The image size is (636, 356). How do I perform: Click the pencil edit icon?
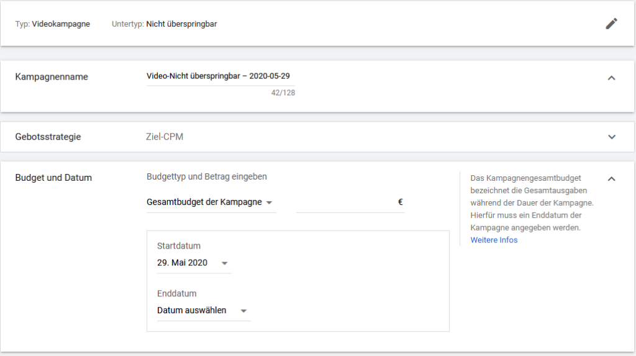pos(611,24)
